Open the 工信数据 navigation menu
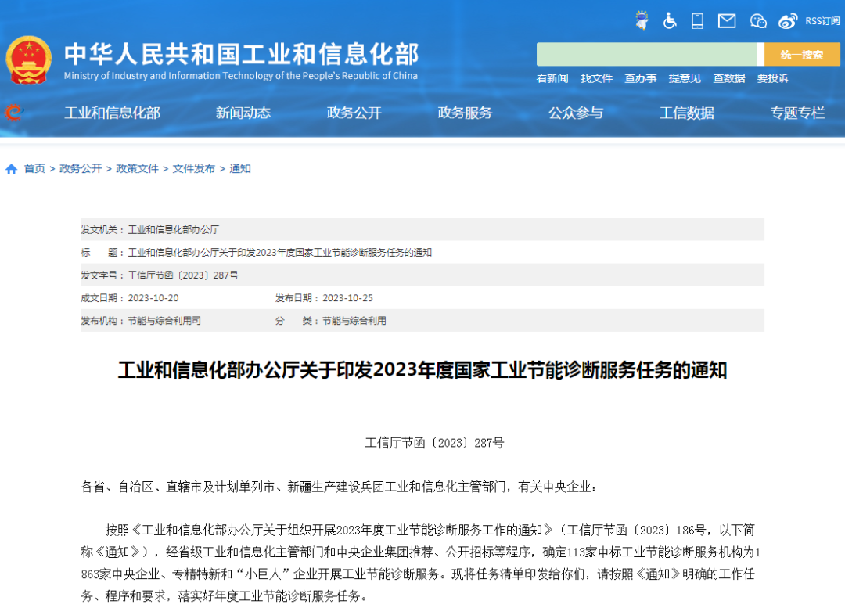 (x=687, y=113)
